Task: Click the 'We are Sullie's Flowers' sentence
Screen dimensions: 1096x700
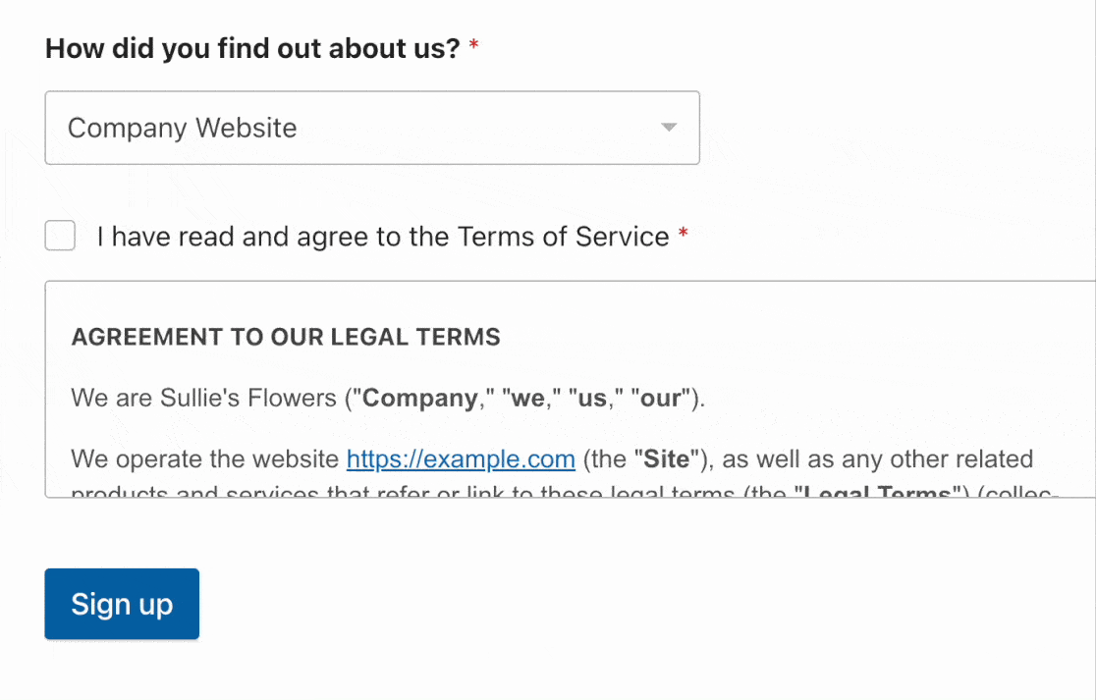Action: coord(388,398)
